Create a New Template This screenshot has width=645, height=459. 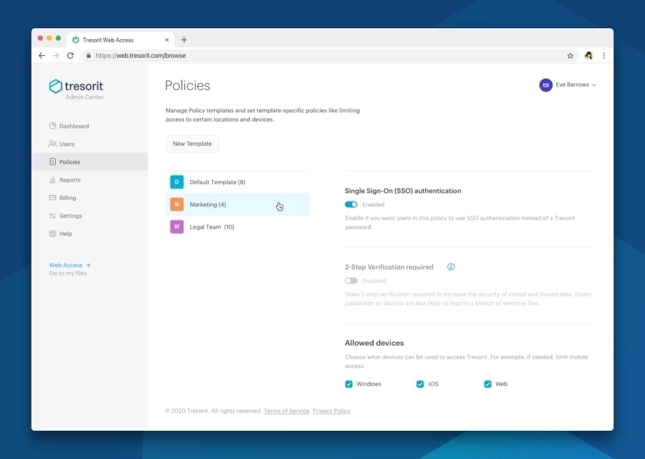[x=192, y=143]
